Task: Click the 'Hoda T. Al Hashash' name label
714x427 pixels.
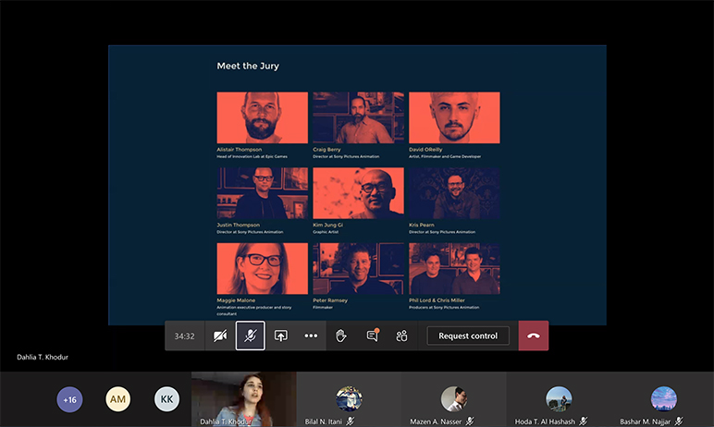Action: click(x=545, y=421)
